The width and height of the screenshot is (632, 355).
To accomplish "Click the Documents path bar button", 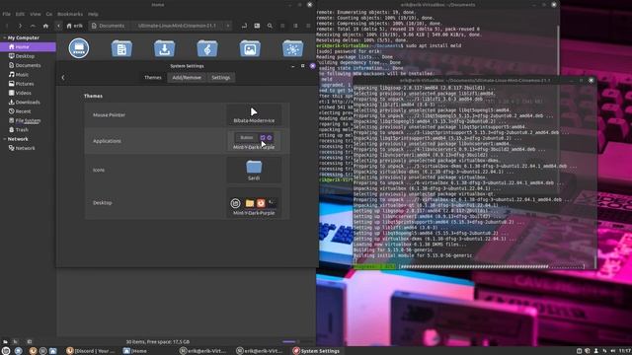I will pos(108,26).
